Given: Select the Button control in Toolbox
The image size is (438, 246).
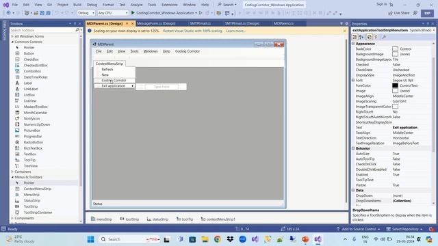Looking at the screenshot, I should coord(29,53).
